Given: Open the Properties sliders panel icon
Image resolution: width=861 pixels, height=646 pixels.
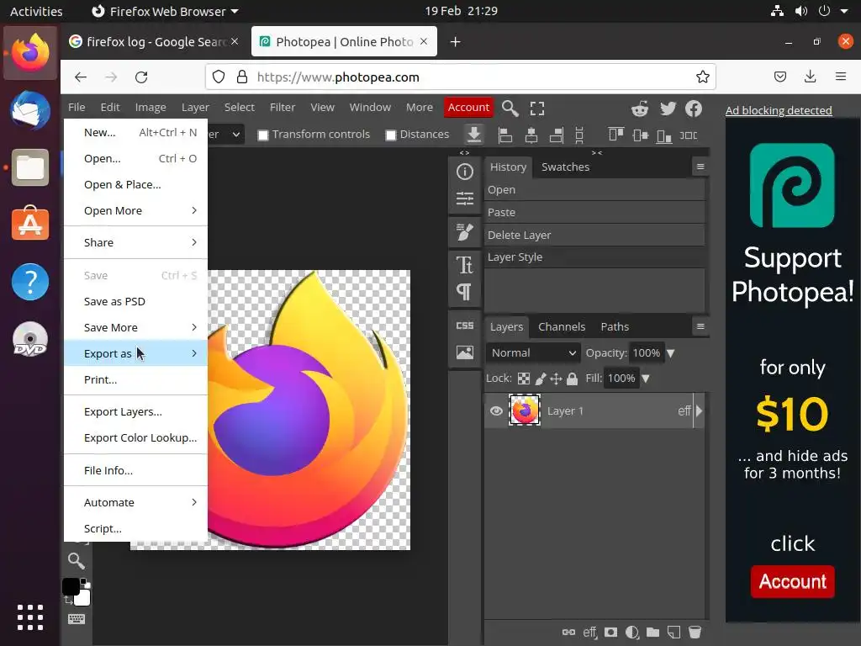Looking at the screenshot, I should click(464, 199).
